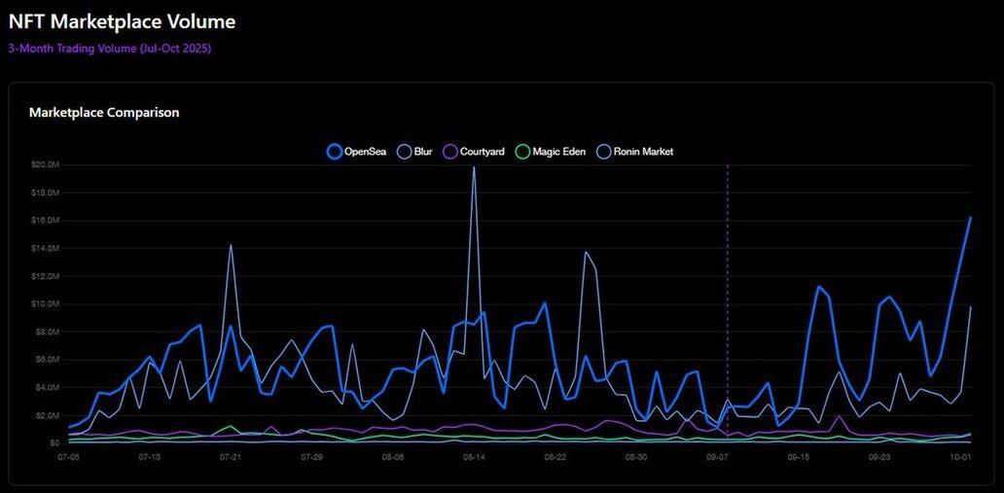The width and height of the screenshot is (1004, 493).
Task: Click the $20.0M y-axis label
Action: point(45,165)
